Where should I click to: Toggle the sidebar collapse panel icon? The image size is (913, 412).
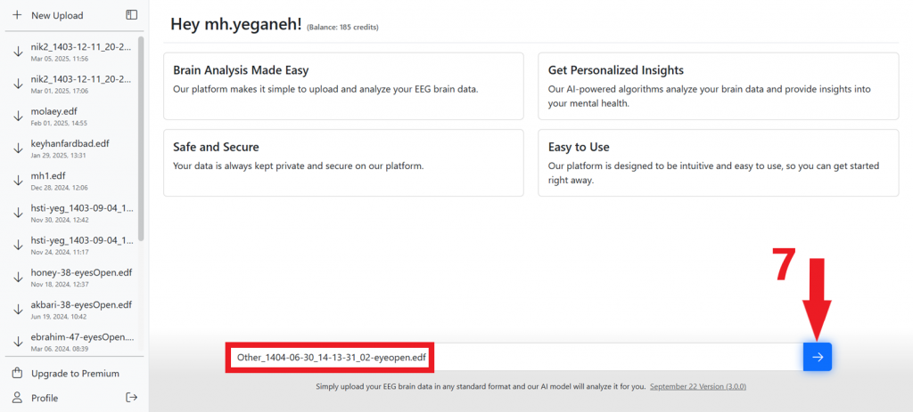click(131, 15)
